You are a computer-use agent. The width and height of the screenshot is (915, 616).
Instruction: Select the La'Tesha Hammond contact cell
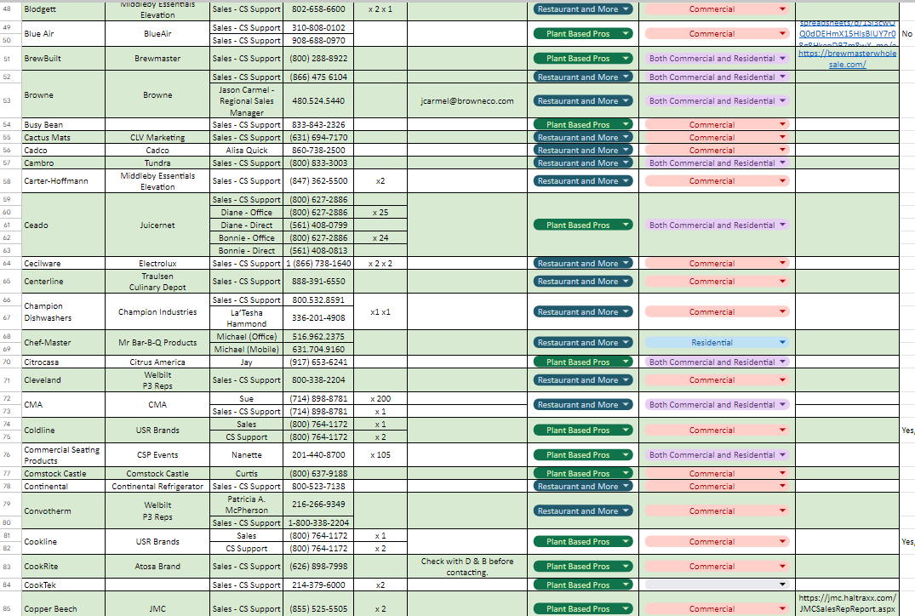[x=246, y=318]
